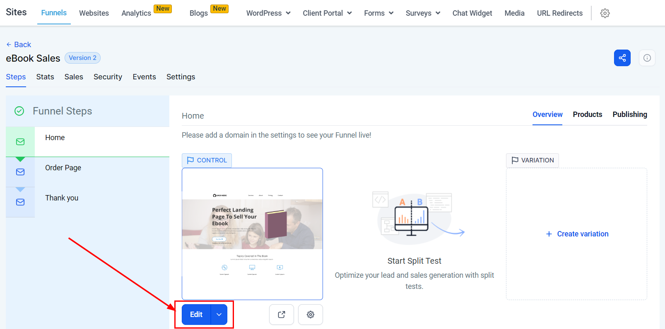Click the add a domain notice text
This screenshot has width=665, height=329.
click(x=277, y=135)
